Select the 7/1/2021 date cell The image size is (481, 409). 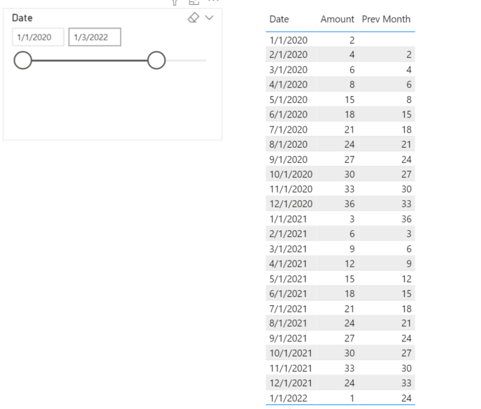click(x=288, y=309)
